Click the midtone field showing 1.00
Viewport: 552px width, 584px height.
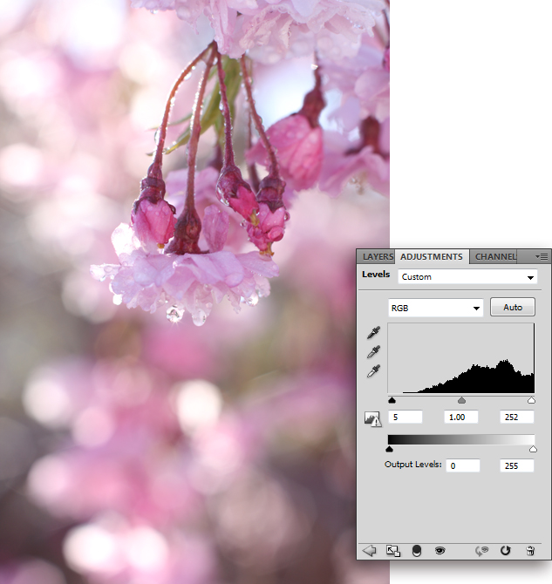click(x=461, y=418)
